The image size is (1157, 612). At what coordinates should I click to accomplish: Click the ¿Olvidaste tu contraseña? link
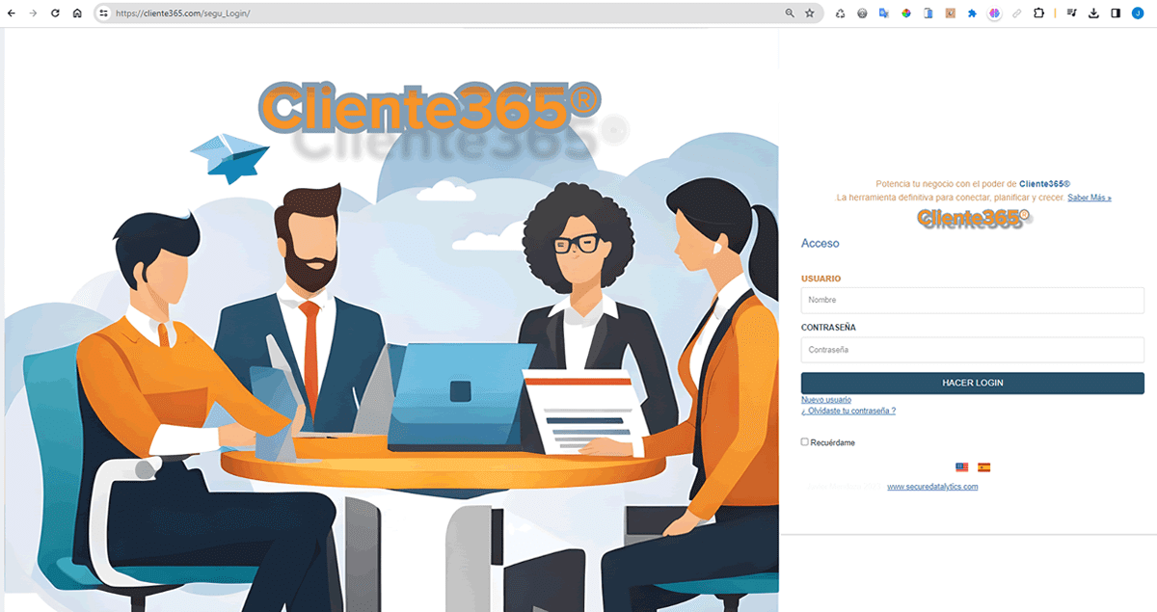(848, 411)
